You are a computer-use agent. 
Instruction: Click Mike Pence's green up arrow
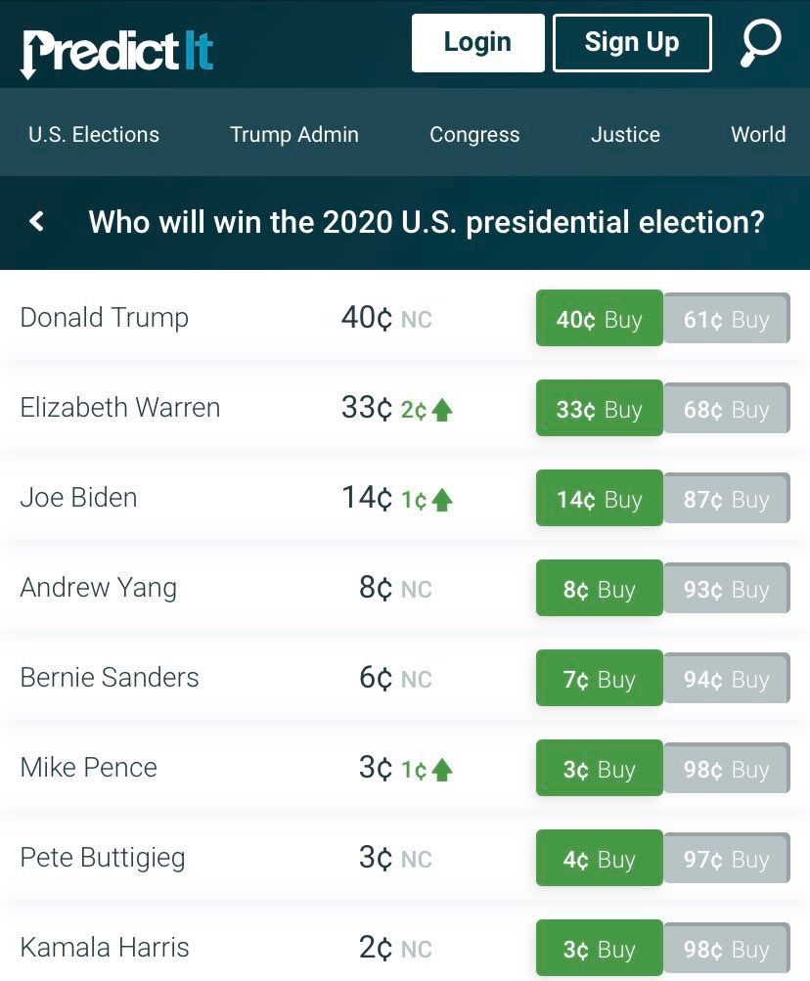[x=442, y=770]
